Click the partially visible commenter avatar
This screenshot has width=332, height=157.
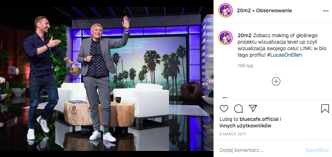point(225,98)
